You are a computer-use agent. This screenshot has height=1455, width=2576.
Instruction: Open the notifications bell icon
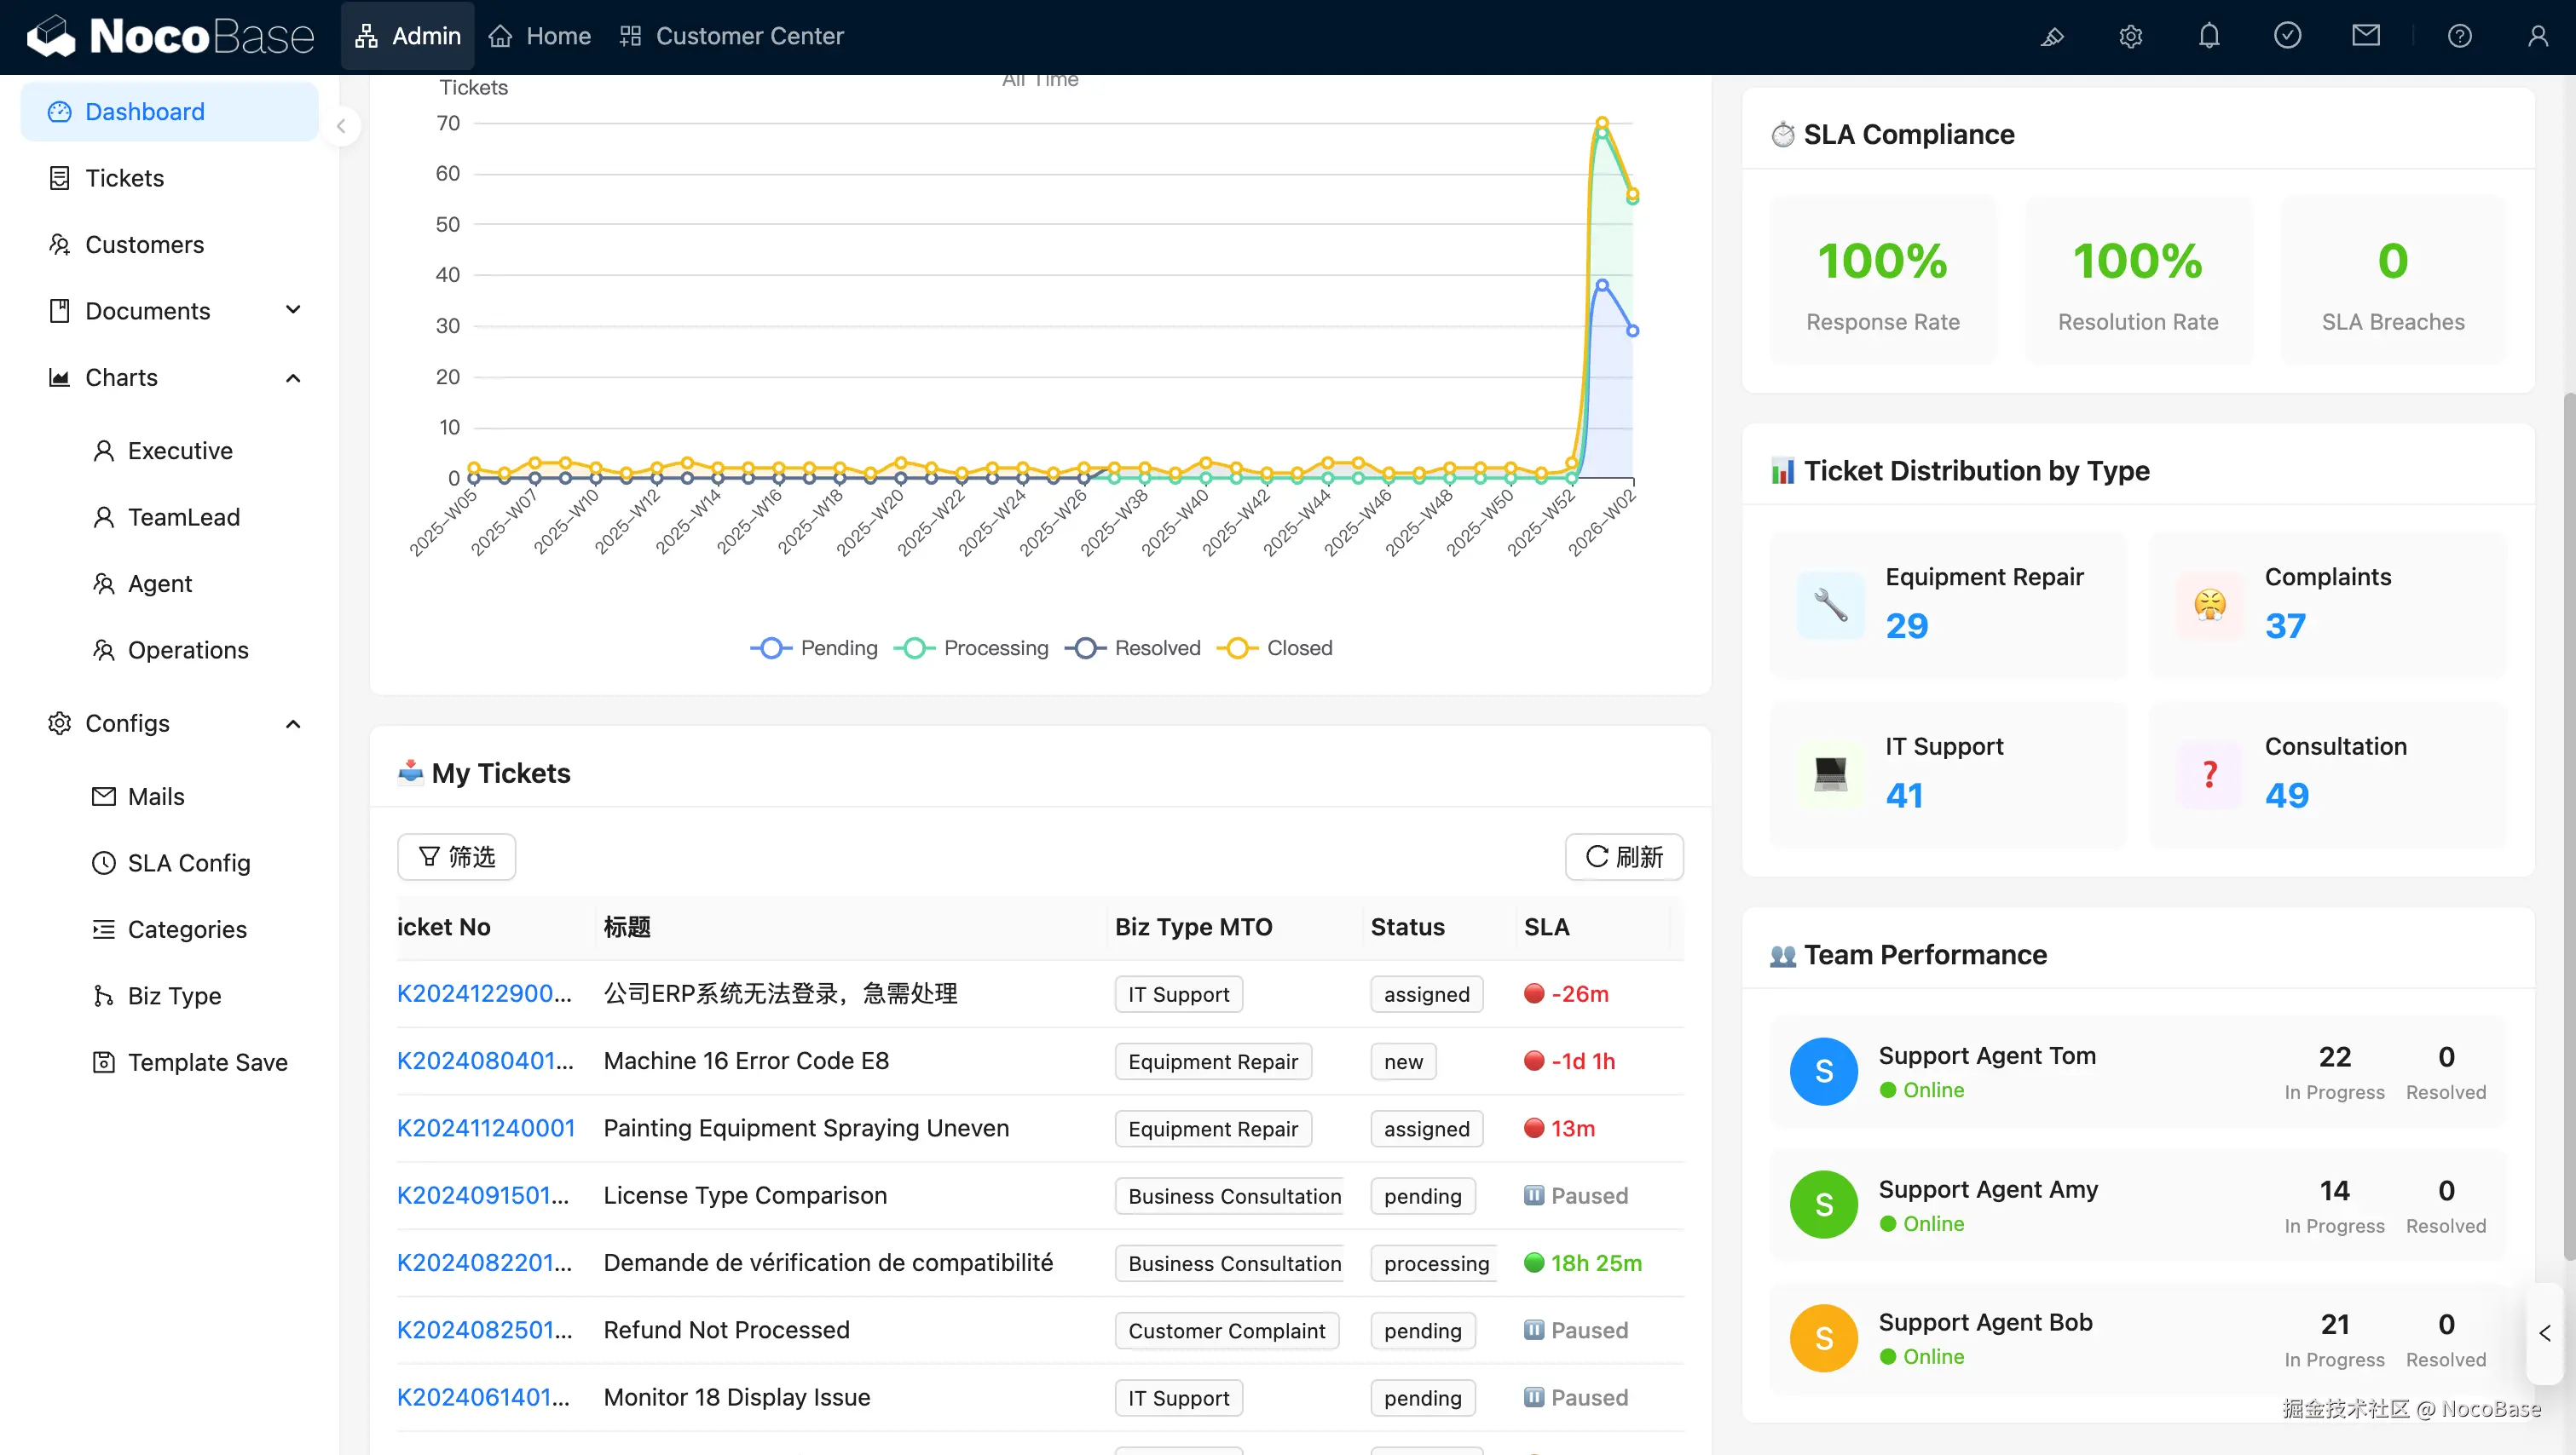tap(2209, 37)
